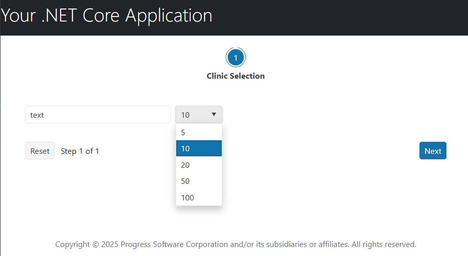The image size is (468, 256).
Task: Click the "Your .NET Core Application" header title
Action: [107, 16]
